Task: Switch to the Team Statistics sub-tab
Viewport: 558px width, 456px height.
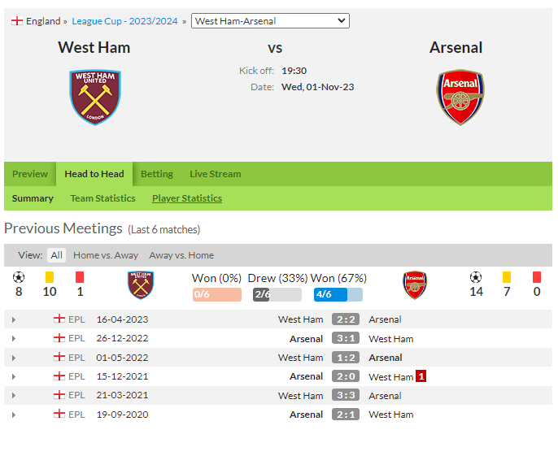Action: [102, 198]
